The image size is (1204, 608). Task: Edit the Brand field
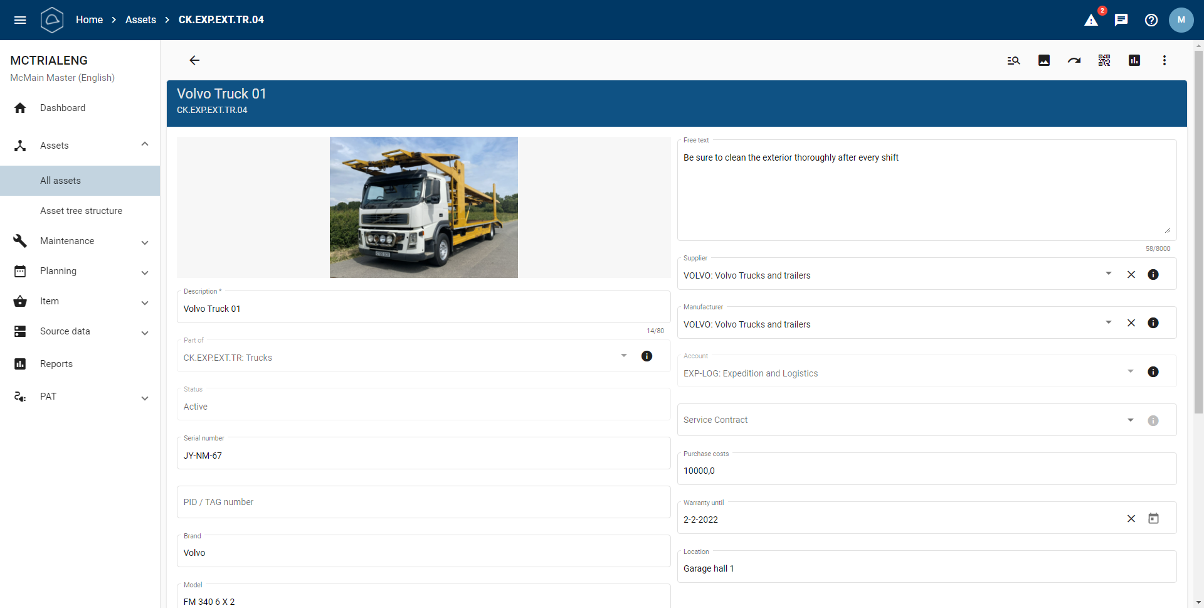[423, 552]
